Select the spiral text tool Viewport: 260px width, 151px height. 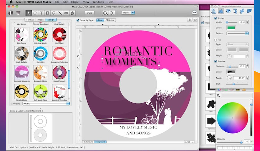72,13
